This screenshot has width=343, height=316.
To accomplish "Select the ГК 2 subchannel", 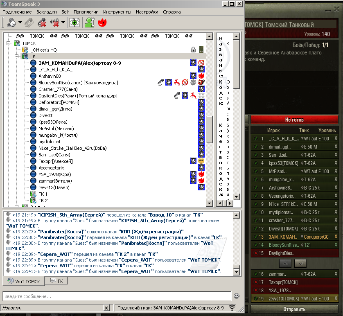I will (x=43, y=201).
